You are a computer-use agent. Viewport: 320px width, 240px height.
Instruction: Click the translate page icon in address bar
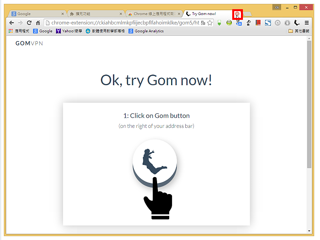pyautogui.click(x=203, y=23)
